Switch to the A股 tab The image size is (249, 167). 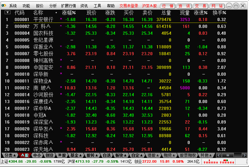[25, 155]
